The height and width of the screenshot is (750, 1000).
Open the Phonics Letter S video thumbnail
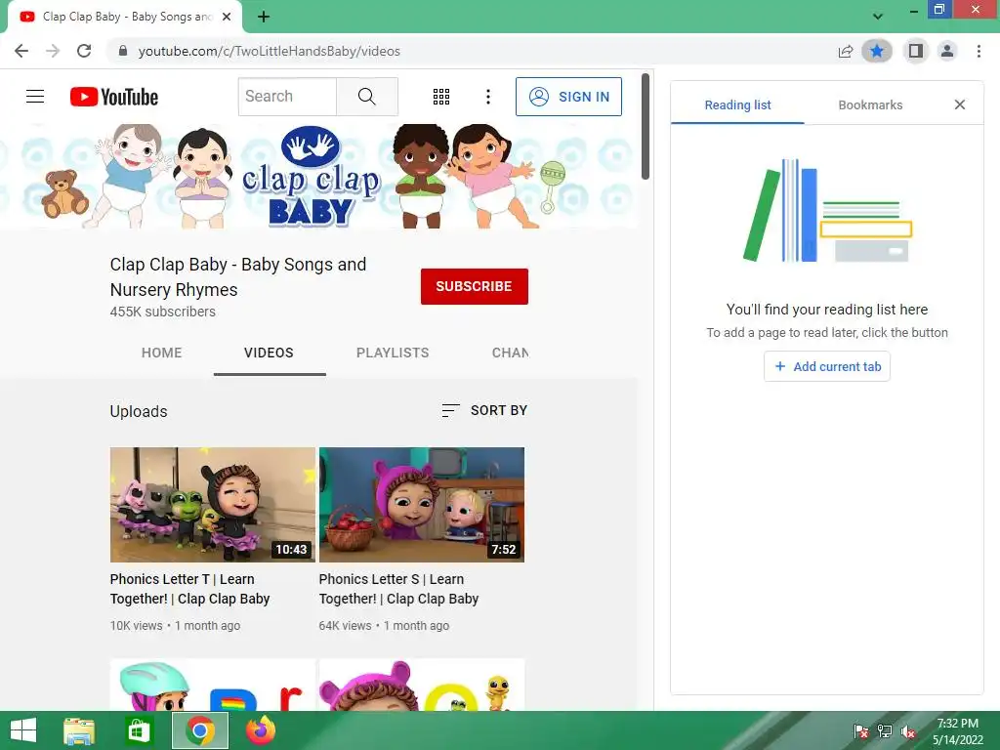[x=422, y=505]
